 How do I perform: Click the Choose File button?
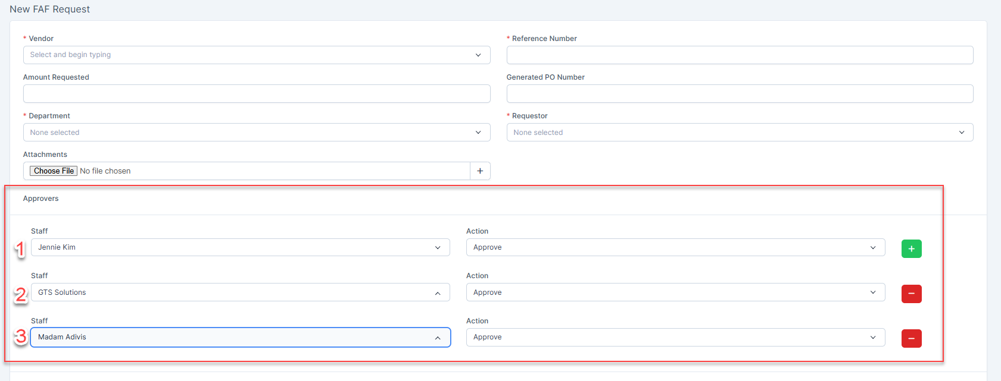click(x=54, y=171)
